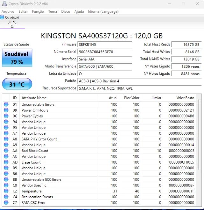204x210 pixels.
Task: Click the Pior Valor column header
Action: (130, 98)
